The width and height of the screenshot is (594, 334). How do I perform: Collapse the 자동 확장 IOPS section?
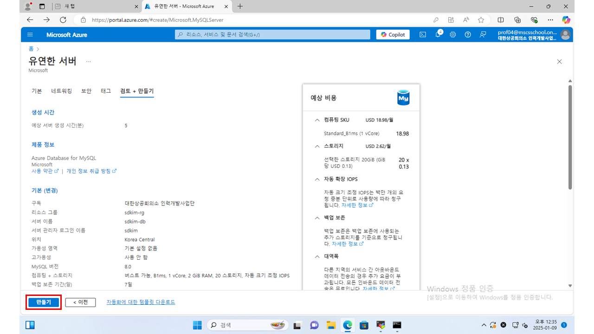tap(317, 179)
